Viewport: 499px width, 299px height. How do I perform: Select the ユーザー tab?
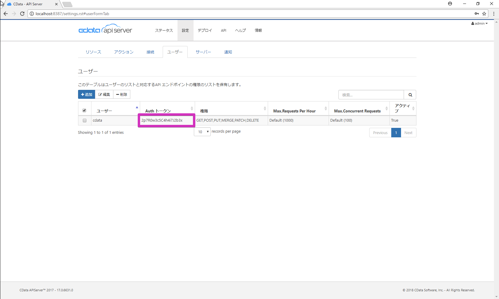click(175, 52)
